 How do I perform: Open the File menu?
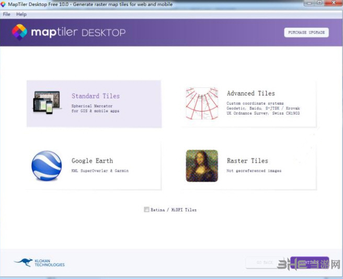[7, 14]
